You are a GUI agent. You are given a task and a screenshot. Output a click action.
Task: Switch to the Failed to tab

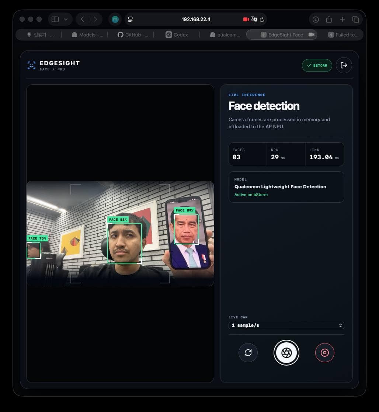344,35
